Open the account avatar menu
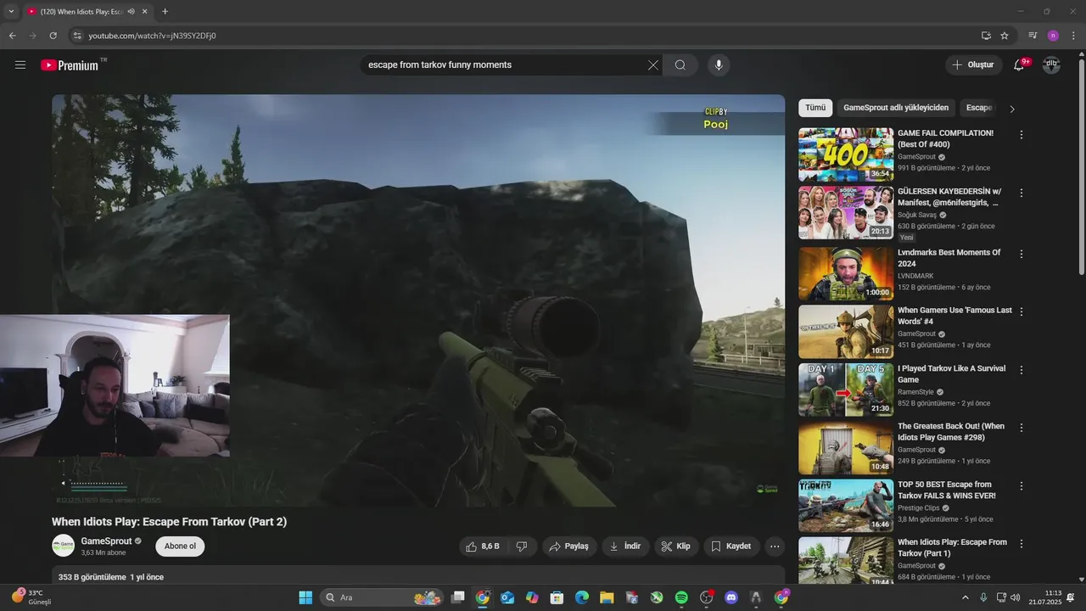Screen dimensions: 1086x611 coord(1051,65)
